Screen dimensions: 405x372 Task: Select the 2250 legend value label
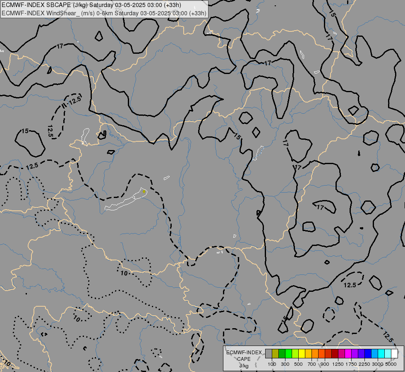pyautogui.click(x=364, y=364)
